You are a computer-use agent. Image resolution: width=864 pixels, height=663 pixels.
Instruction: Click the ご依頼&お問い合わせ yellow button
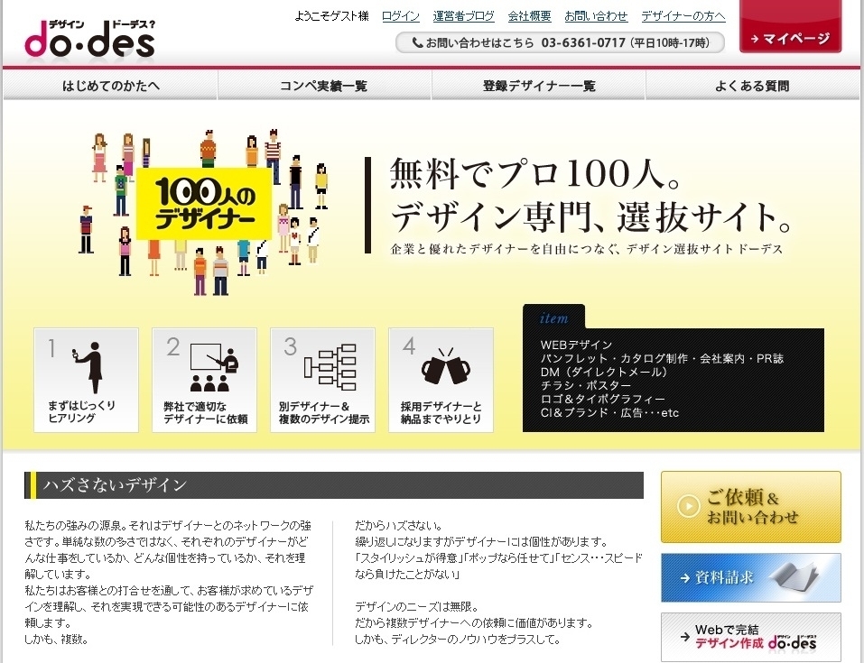[751, 507]
